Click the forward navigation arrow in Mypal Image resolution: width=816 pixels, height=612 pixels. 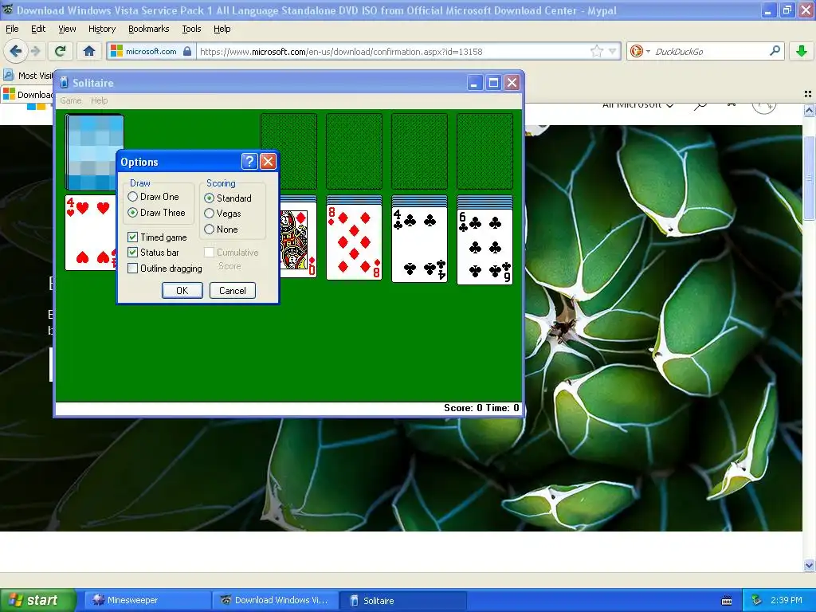click(35, 51)
